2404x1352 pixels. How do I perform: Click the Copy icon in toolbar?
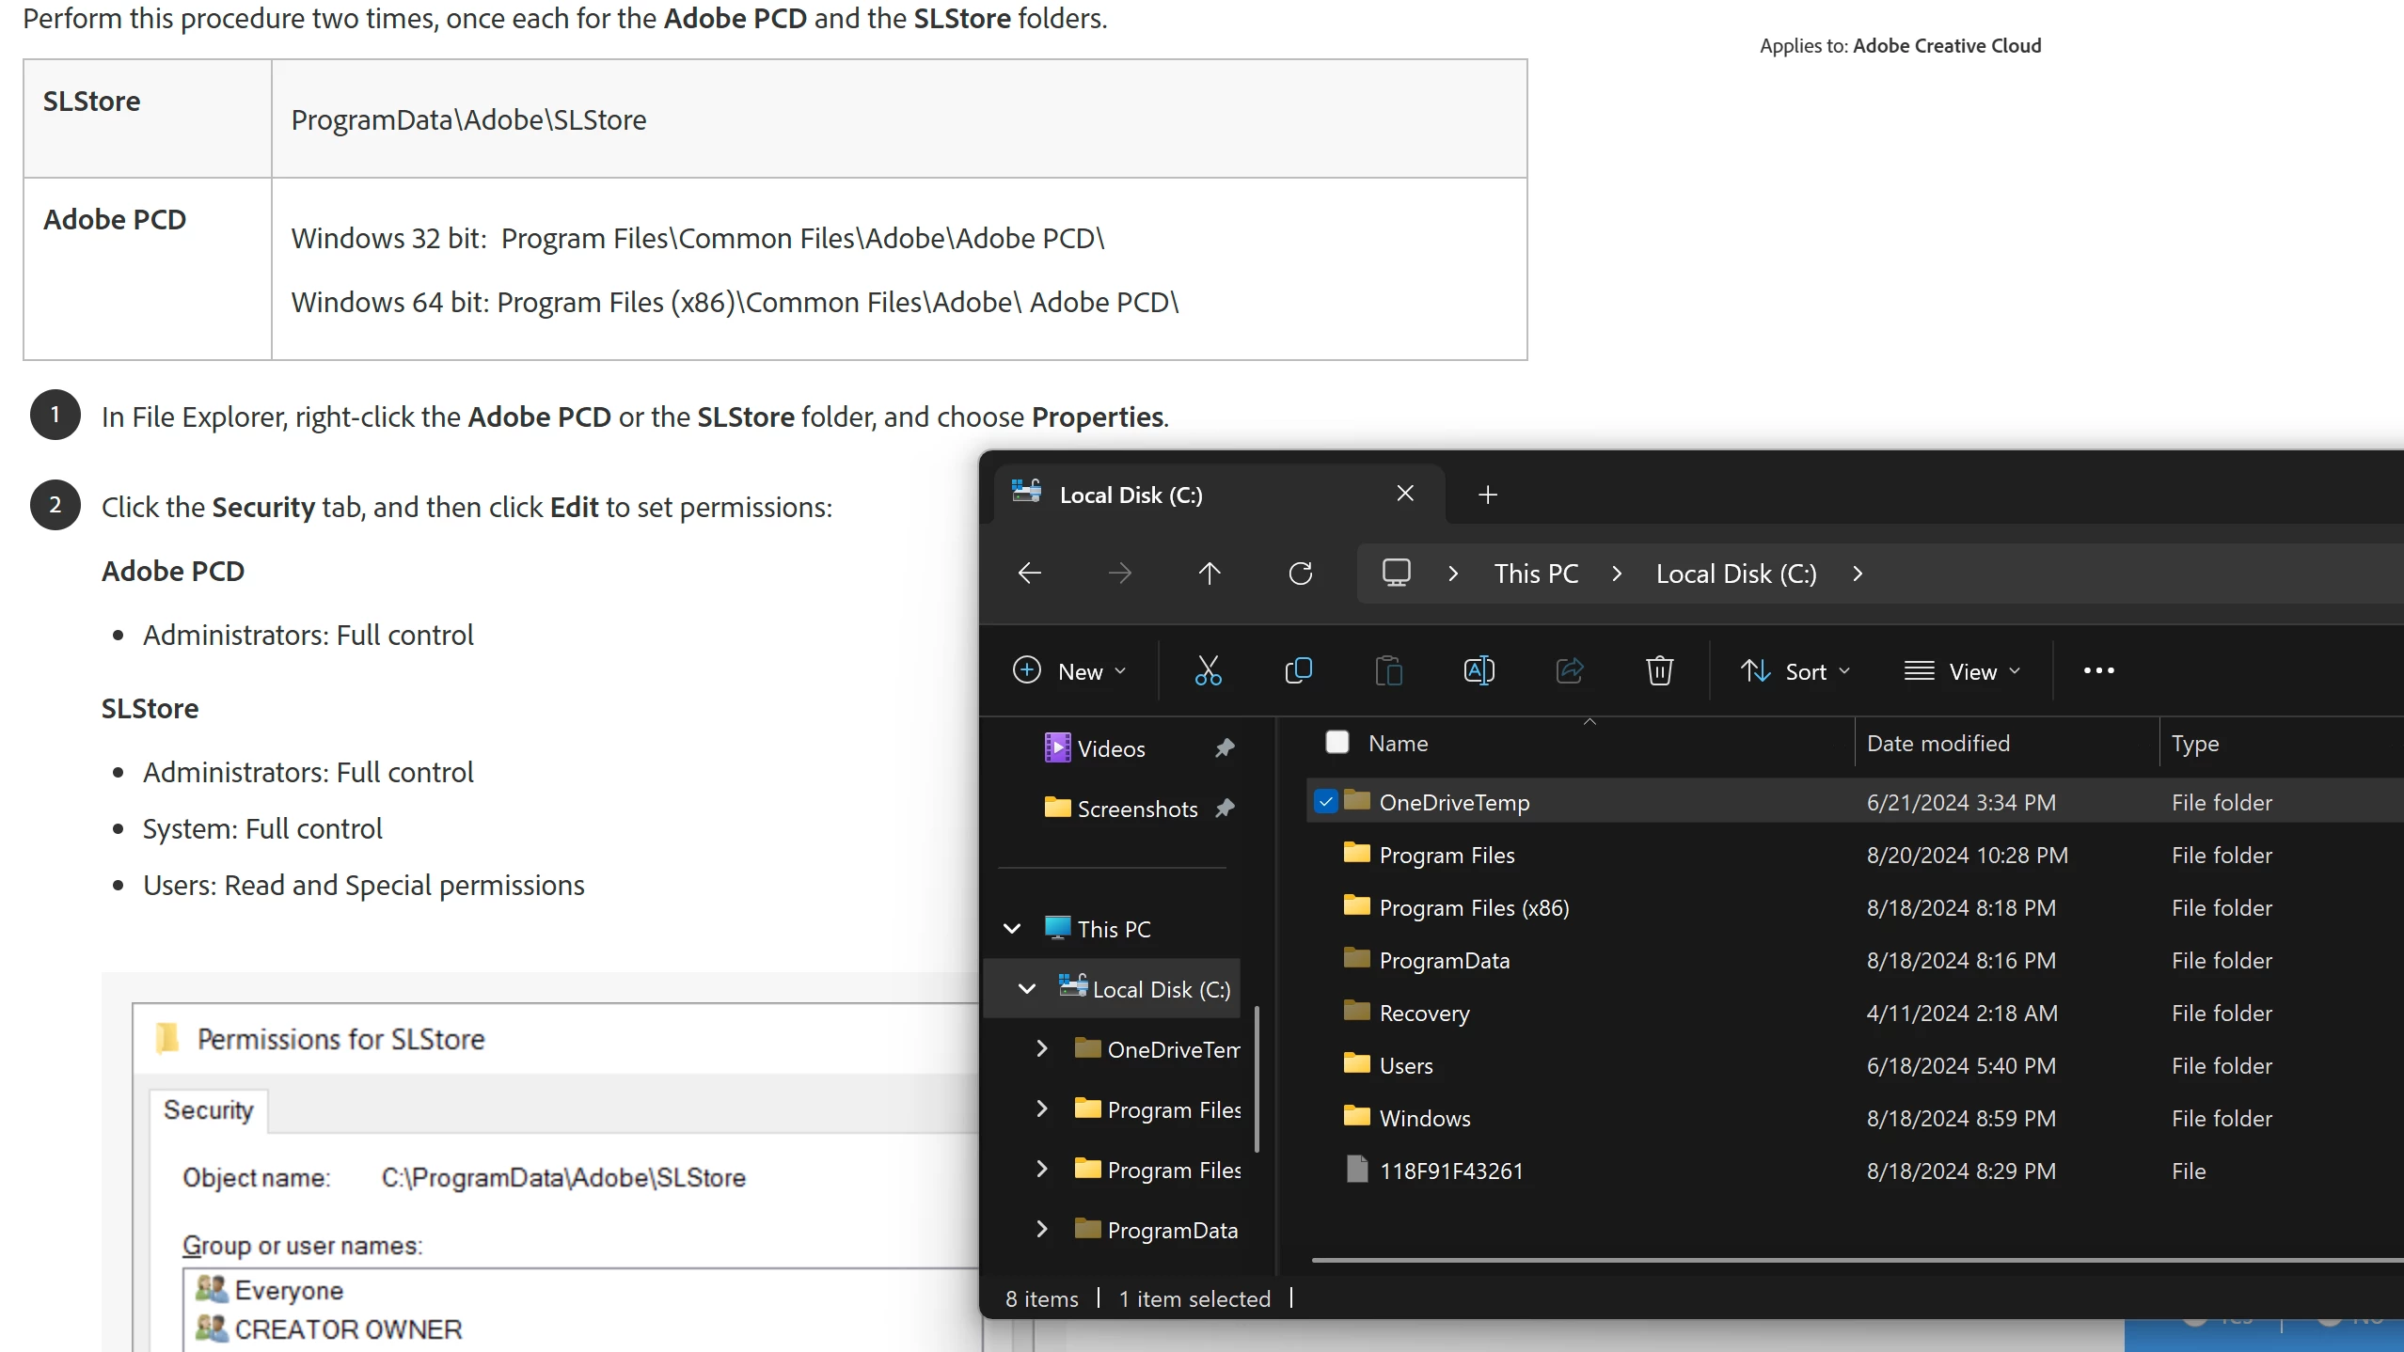point(1298,670)
